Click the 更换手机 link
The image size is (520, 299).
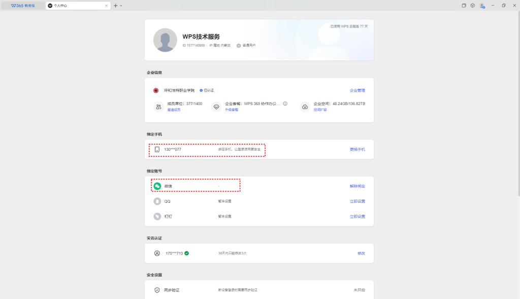click(357, 149)
